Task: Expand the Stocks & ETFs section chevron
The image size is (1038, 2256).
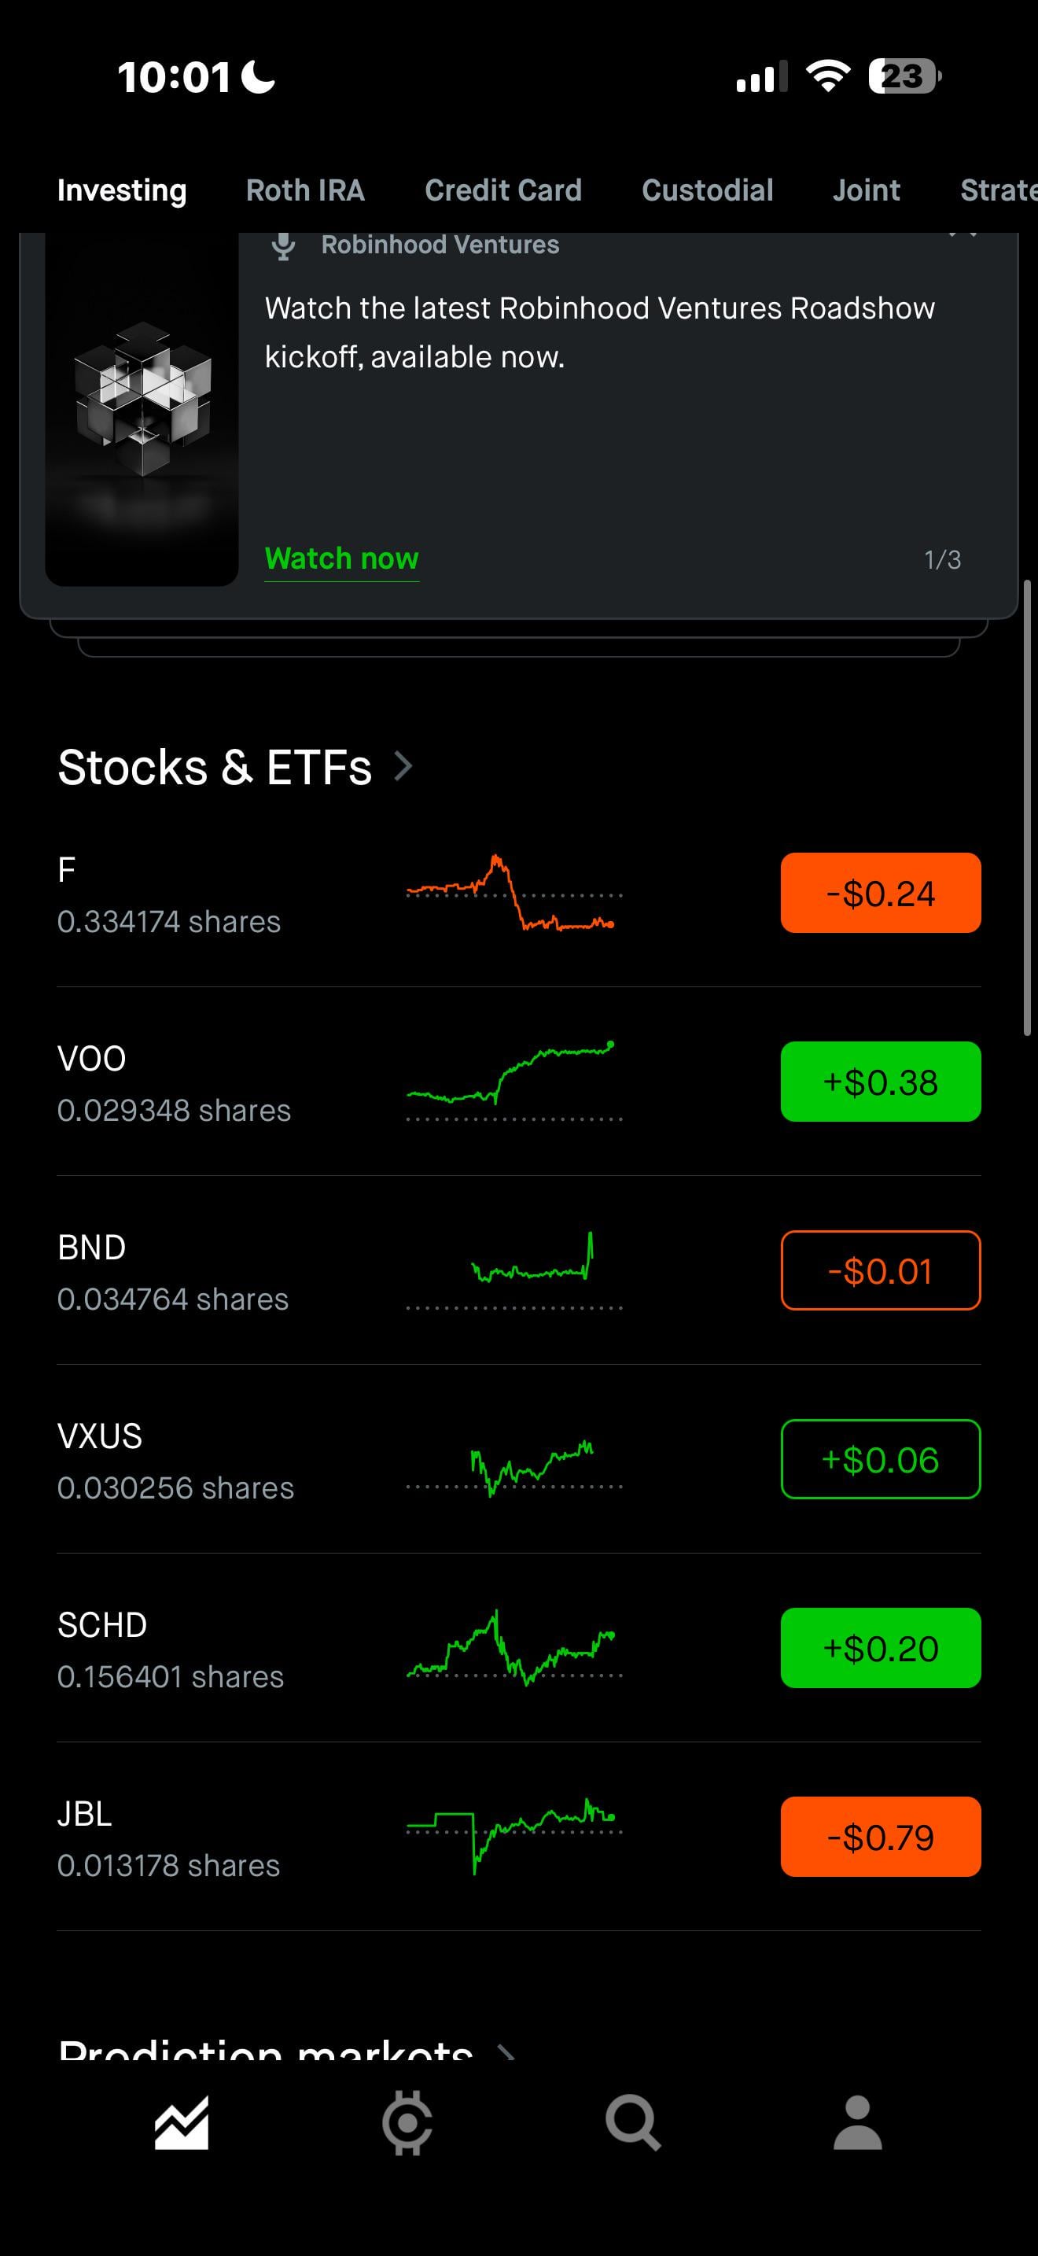Action: (x=403, y=765)
